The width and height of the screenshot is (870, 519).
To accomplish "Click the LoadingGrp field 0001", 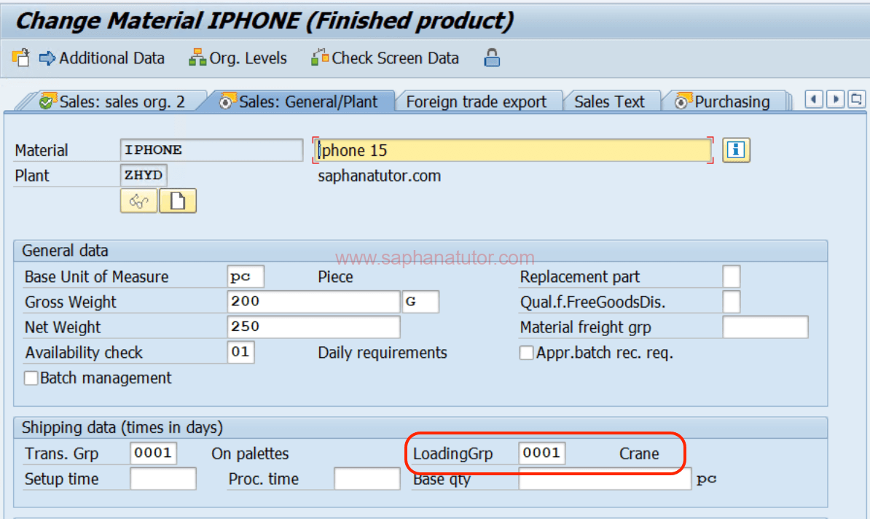I will coord(542,453).
